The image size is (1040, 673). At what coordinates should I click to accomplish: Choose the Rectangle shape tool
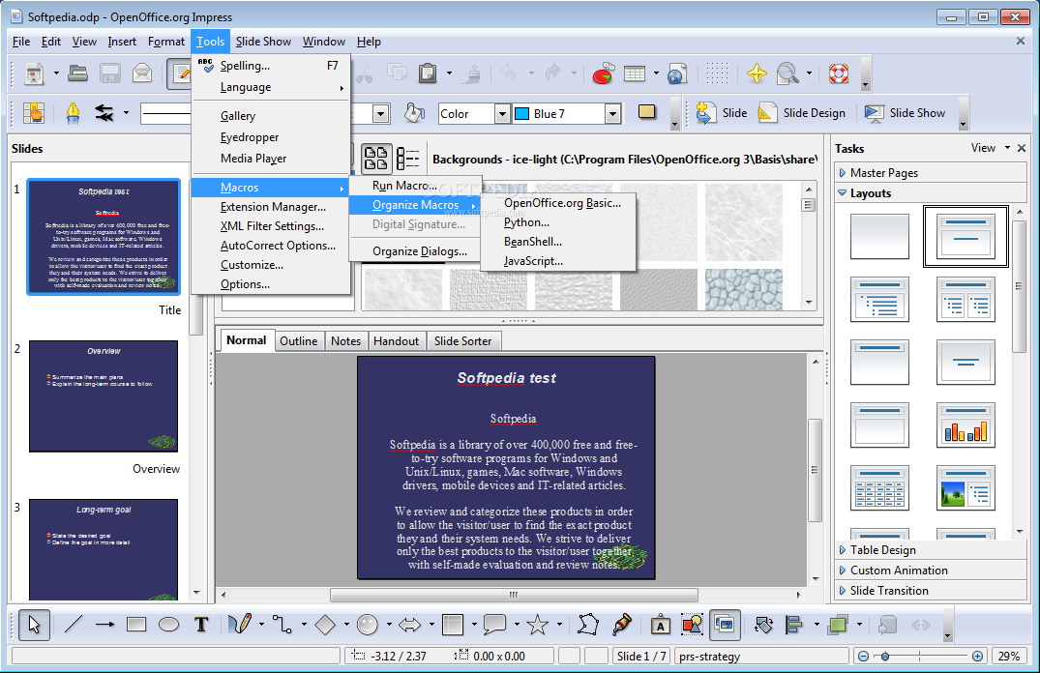point(136,625)
